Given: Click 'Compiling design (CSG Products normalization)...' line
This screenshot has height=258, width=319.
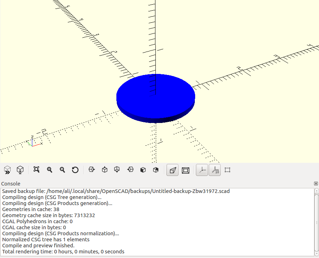Looking at the screenshot, I should tap(60, 233).
